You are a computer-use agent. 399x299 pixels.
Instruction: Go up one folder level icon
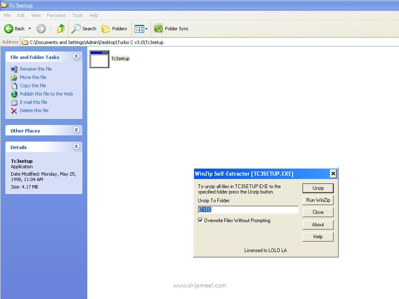pyautogui.click(x=61, y=29)
